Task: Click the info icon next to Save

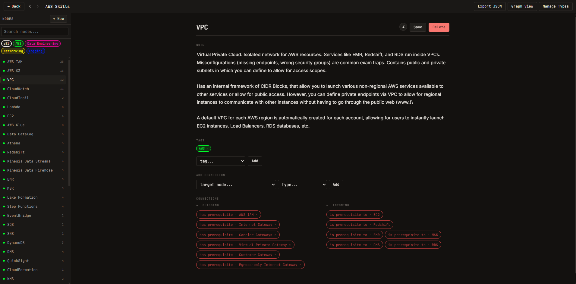Action: click(403, 27)
